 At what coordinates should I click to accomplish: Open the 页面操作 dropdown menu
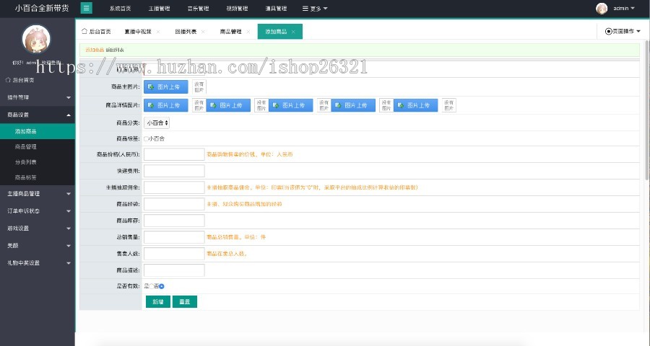click(623, 32)
